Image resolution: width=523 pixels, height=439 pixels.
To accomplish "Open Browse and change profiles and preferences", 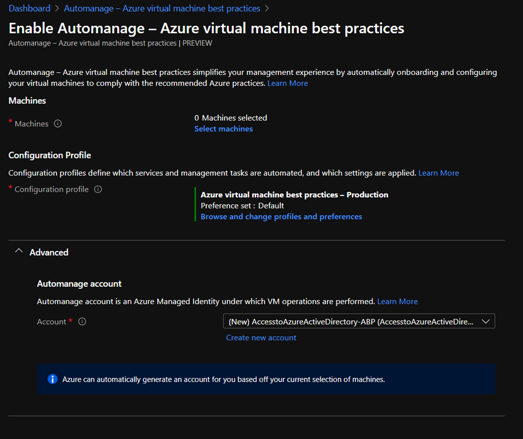I will coord(281,217).
